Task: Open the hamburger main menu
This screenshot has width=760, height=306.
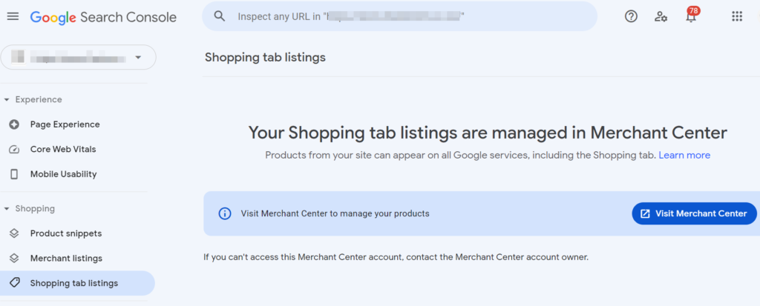Action: pos(13,16)
